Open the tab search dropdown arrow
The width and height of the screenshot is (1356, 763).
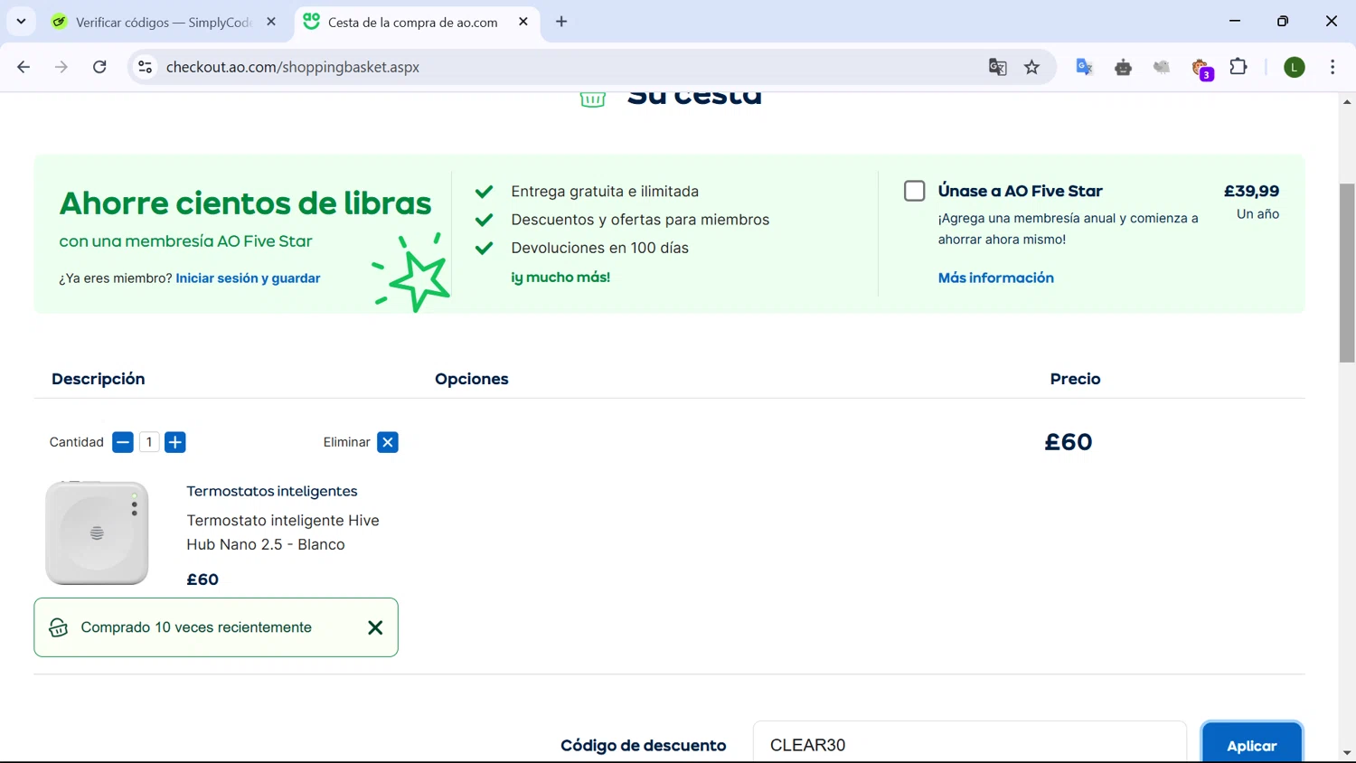pyautogui.click(x=21, y=21)
